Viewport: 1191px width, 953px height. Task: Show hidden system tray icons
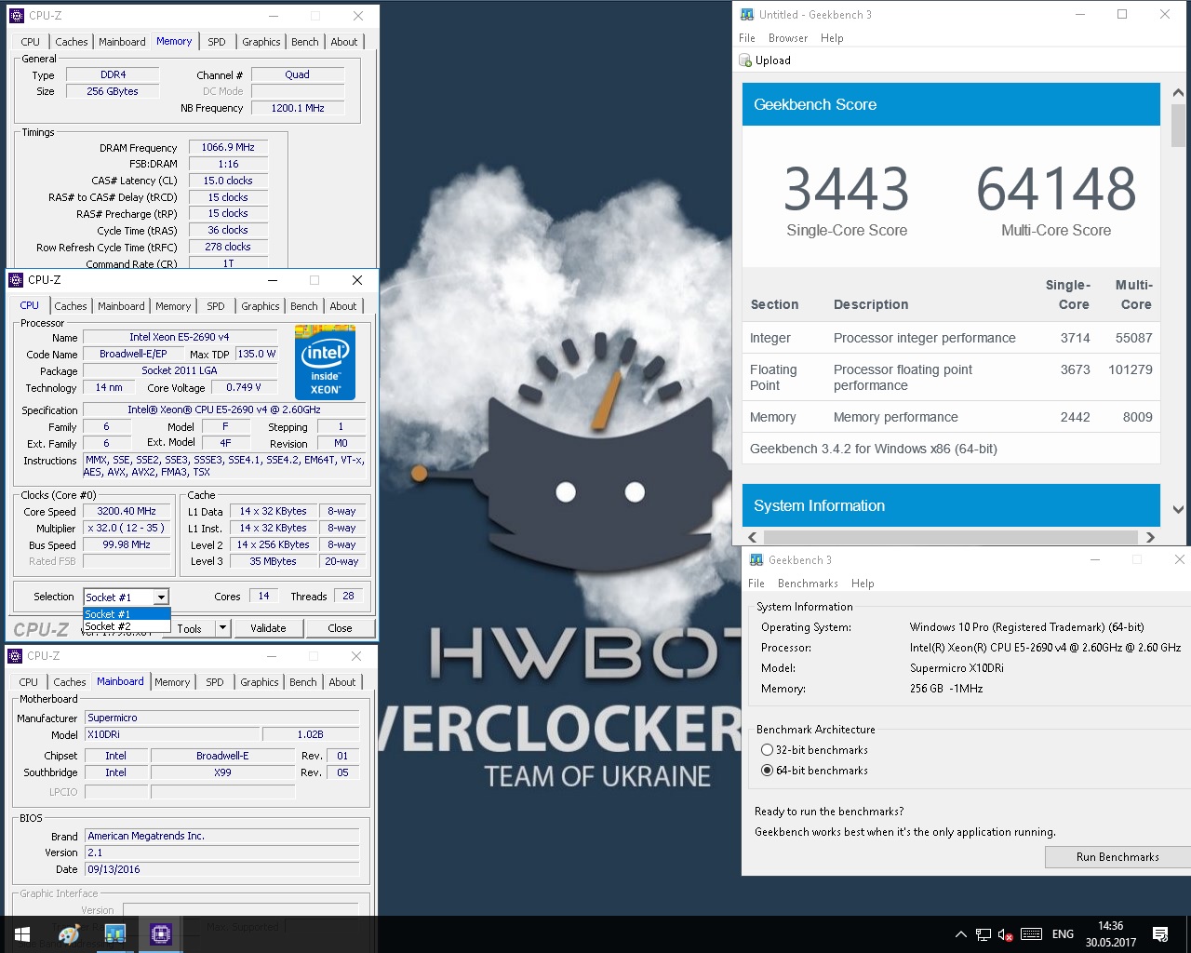pyautogui.click(x=960, y=934)
